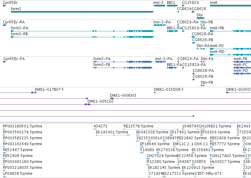Click the DME1-017B07.F clone label
251x178 pixels.
click(x=49, y=90)
